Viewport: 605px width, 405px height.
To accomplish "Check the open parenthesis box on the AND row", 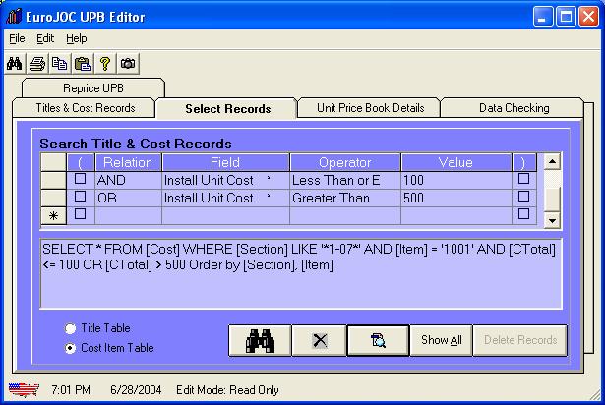I will (x=81, y=180).
